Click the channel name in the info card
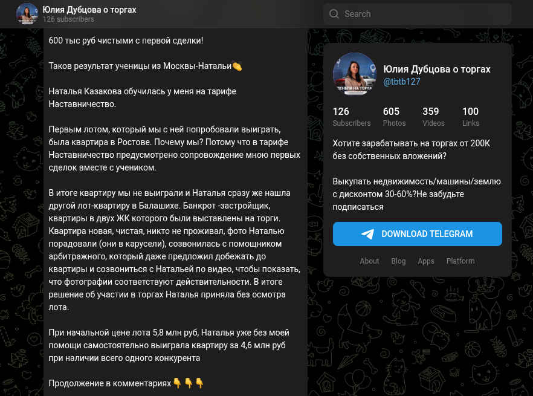 [437, 69]
